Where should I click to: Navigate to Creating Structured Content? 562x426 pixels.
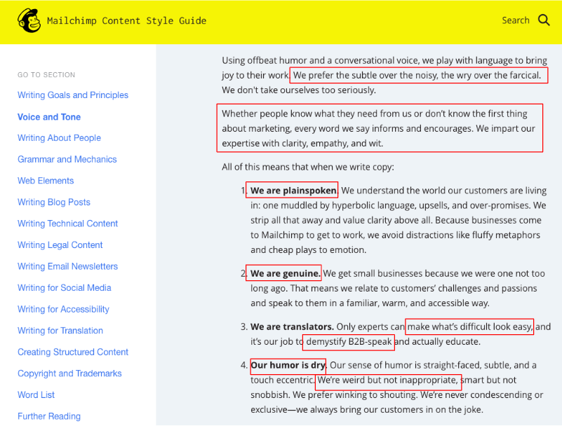73,352
